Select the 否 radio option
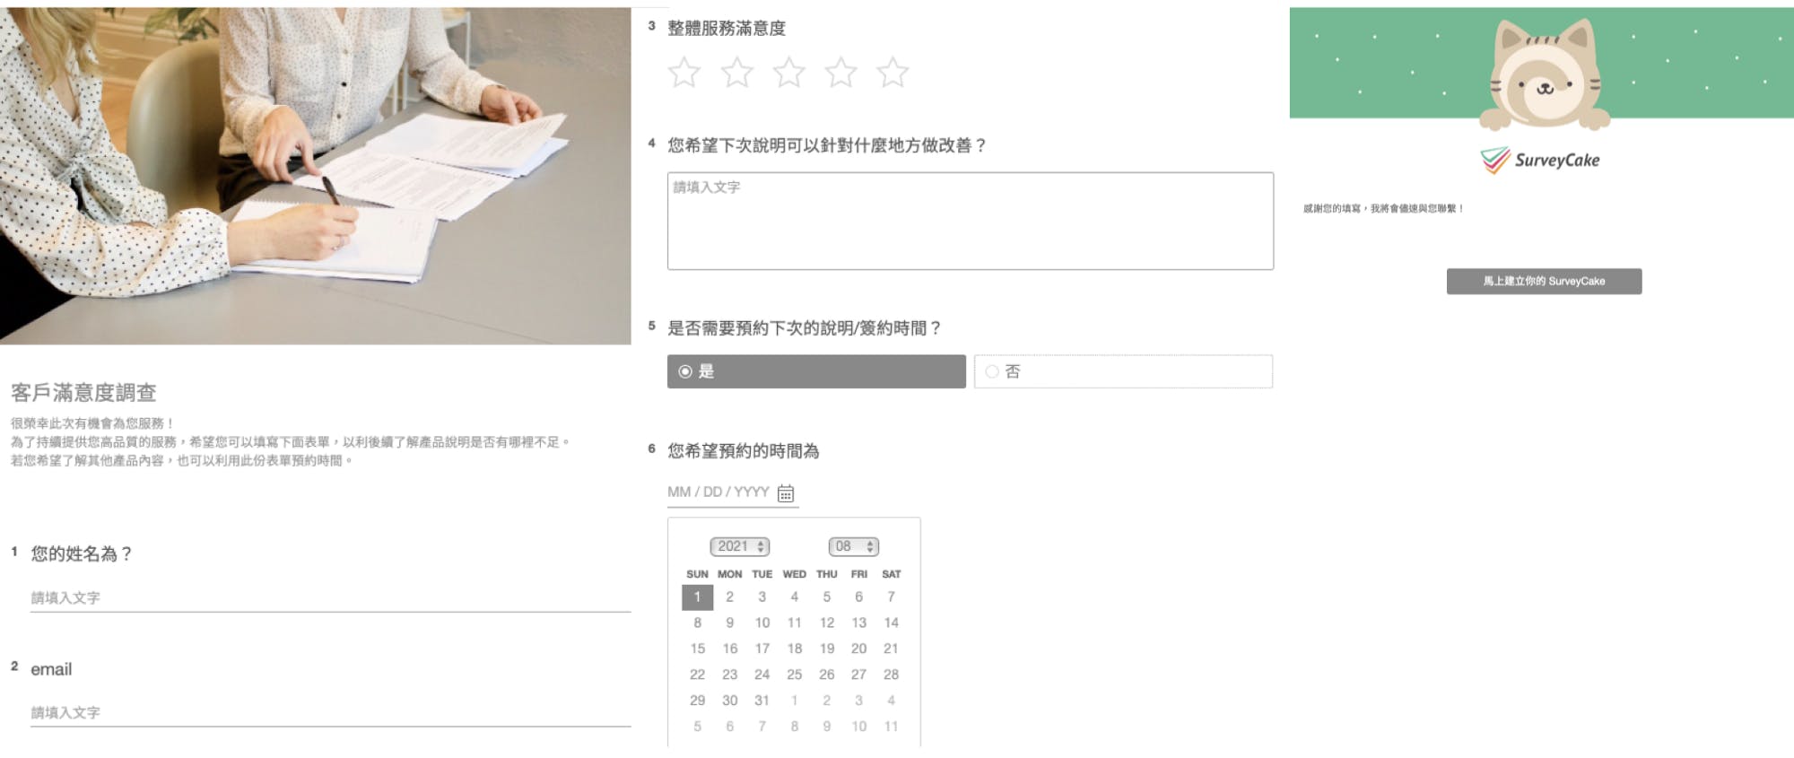The image size is (1794, 758). (1123, 371)
